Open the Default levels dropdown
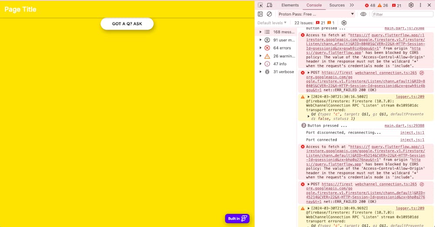This screenshot has width=435, height=227. coord(272,23)
